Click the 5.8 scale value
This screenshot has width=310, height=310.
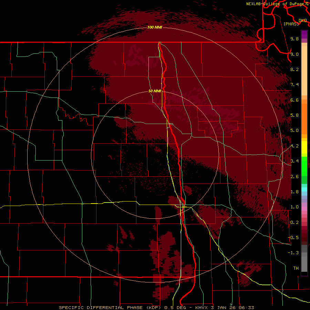point(294,115)
